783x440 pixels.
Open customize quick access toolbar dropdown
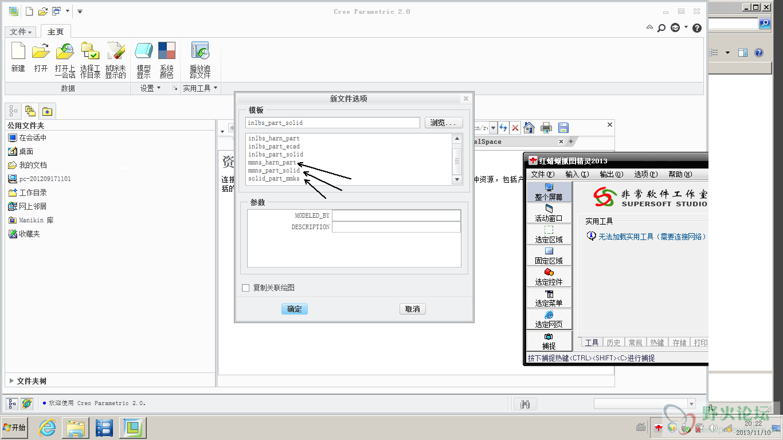click(80, 11)
